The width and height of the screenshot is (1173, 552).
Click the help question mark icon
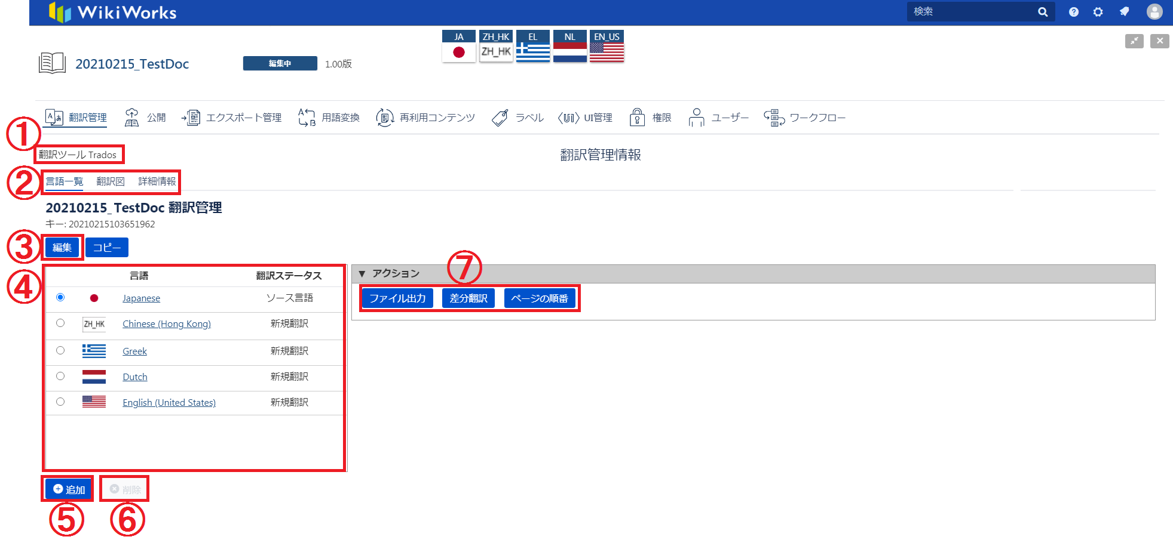pos(1073,12)
